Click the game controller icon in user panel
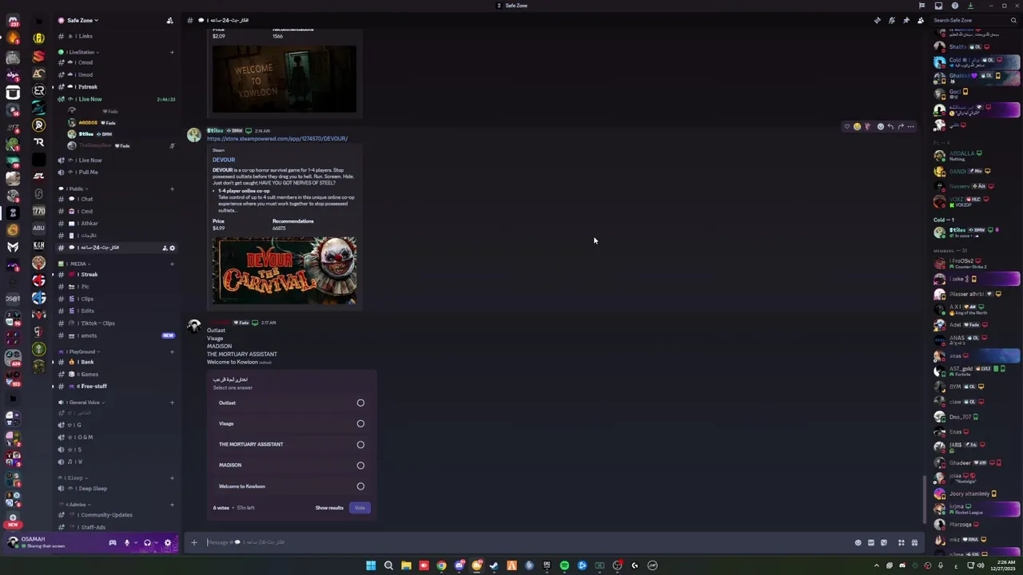 tap(113, 543)
